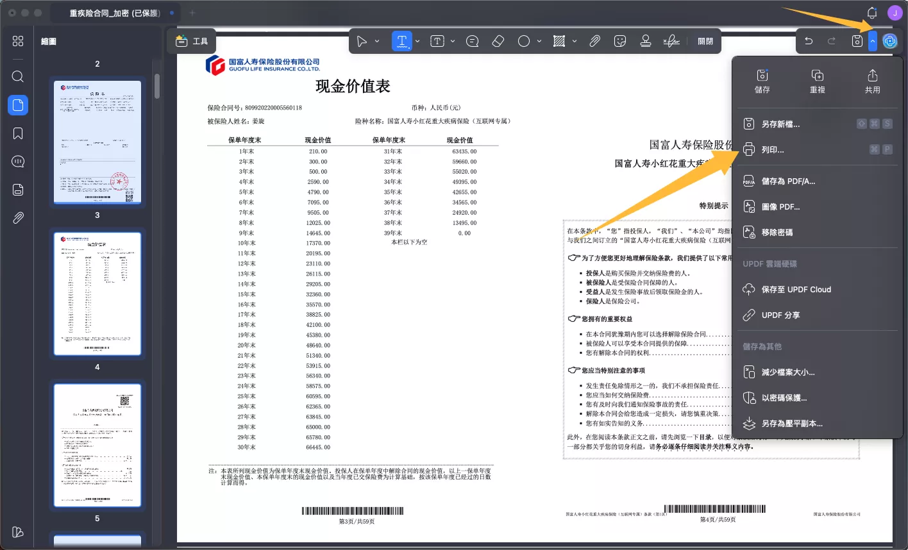Open the UPDF AI assistant icon
This screenshot has width=908, height=550.
coord(889,41)
